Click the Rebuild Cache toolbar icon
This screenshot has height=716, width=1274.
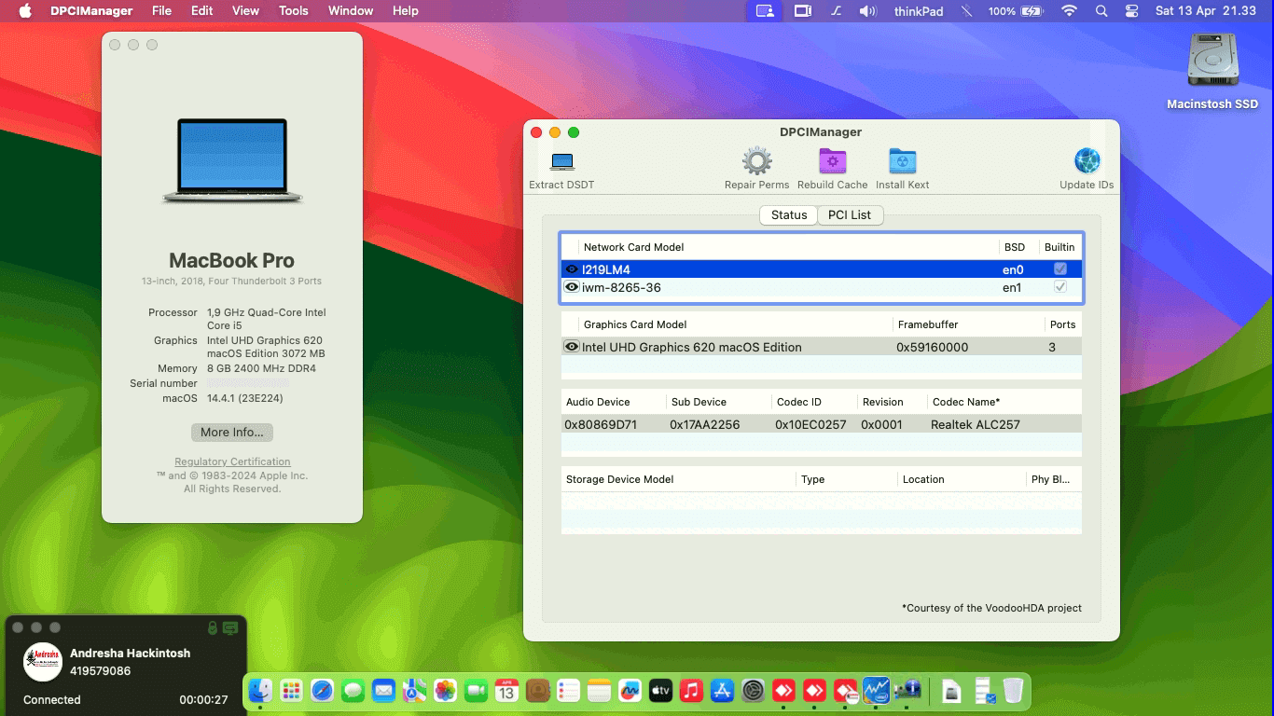[x=832, y=161]
